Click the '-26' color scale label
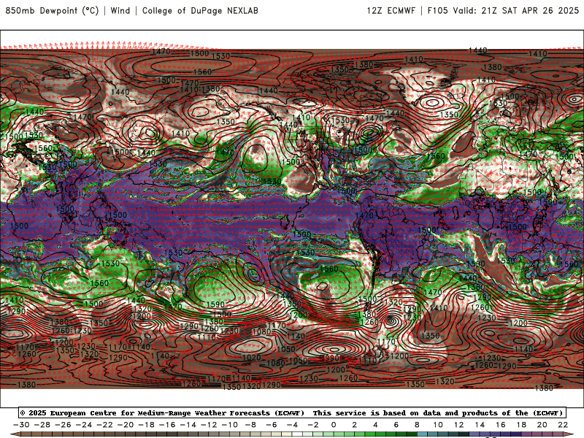 63,425
